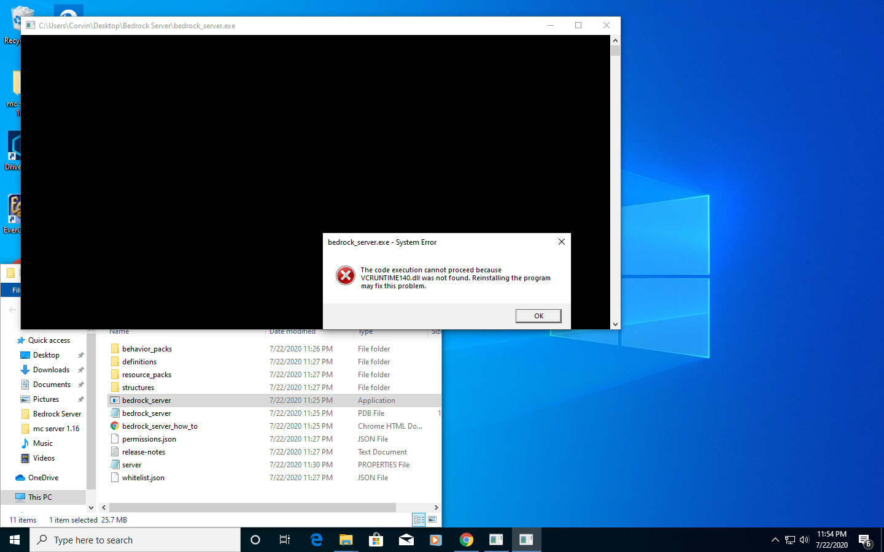This screenshot has width=884, height=552.
Task: Open the notification Action Center
Action: click(x=865, y=540)
